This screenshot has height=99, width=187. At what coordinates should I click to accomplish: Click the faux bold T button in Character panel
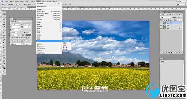12,38
